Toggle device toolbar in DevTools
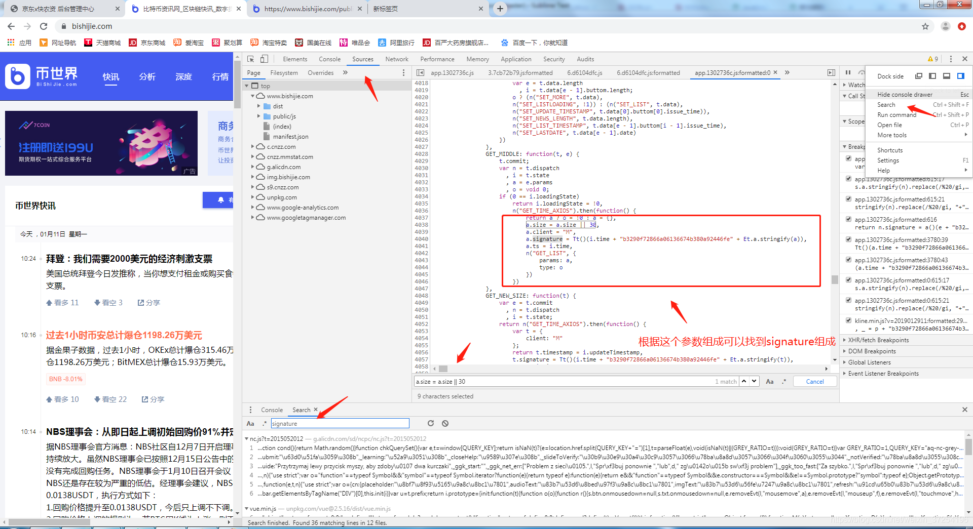 [264, 59]
